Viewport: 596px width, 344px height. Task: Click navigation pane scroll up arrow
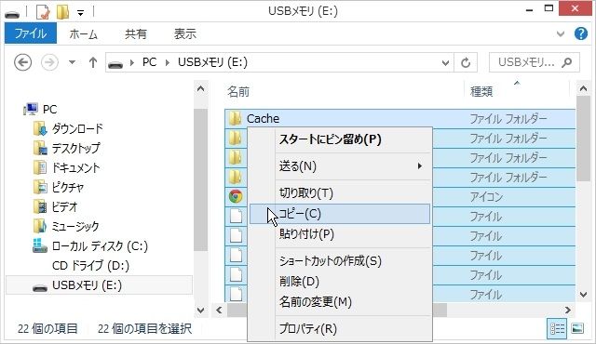click(x=201, y=89)
